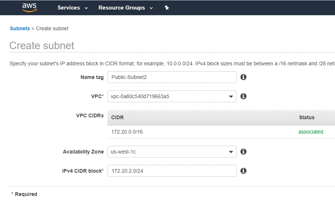Go to the Subnets breadcrumb link
Viewport: 335px width, 207px height.
(x=20, y=28)
